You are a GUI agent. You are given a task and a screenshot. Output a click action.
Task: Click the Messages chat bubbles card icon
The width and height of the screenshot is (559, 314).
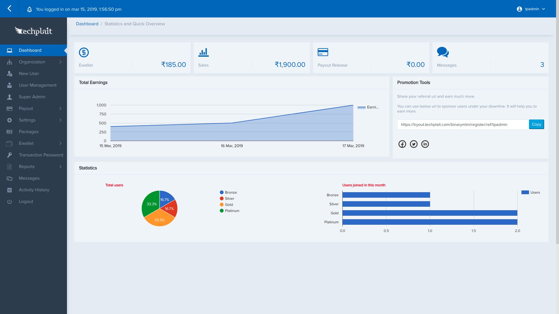[x=443, y=52]
